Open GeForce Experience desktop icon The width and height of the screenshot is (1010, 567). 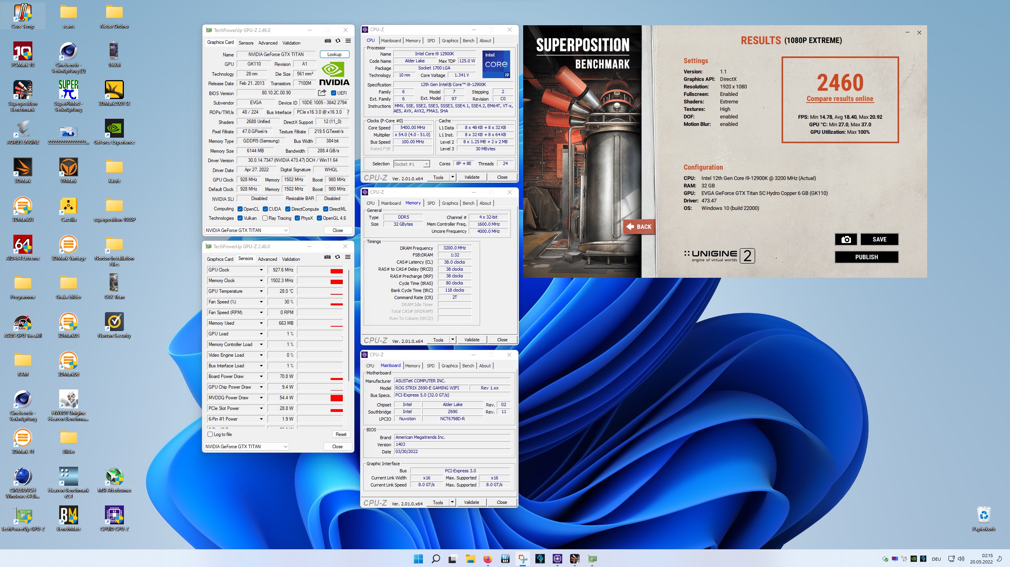point(114,132)
